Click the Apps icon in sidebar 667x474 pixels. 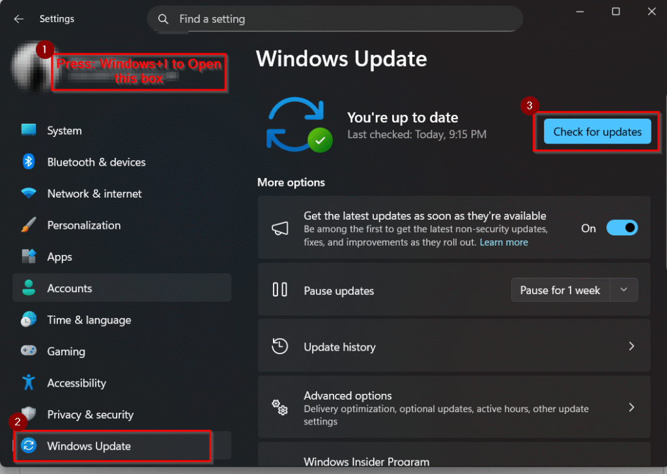29,256
